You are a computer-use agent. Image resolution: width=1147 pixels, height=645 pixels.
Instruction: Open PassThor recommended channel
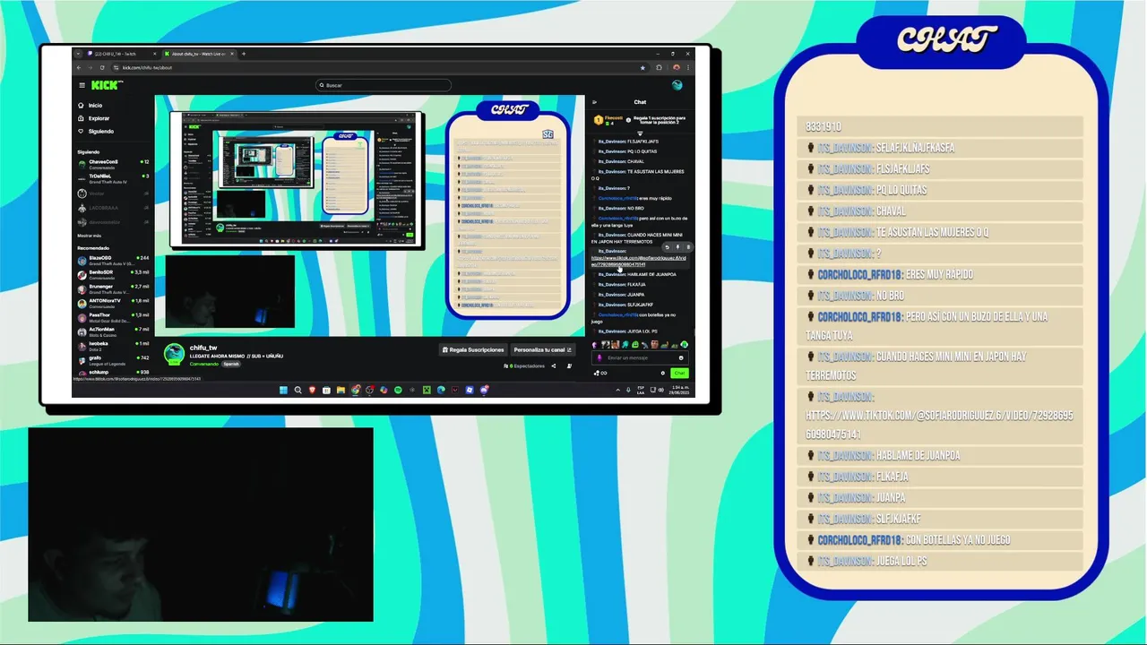113,317
